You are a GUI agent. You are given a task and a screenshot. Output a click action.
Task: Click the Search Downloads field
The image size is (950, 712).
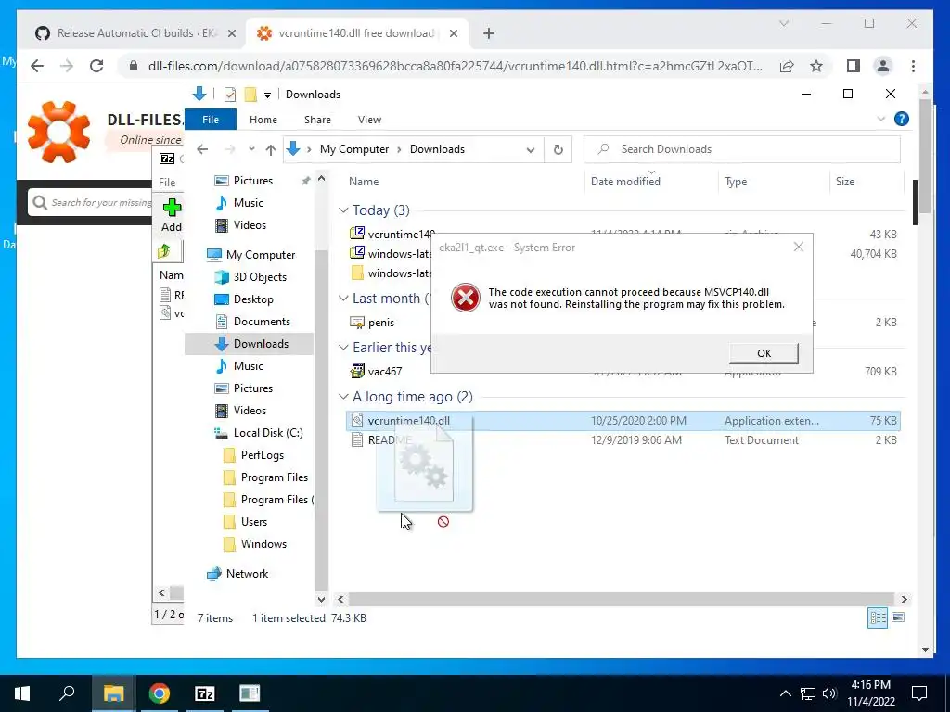pos(742,149)
